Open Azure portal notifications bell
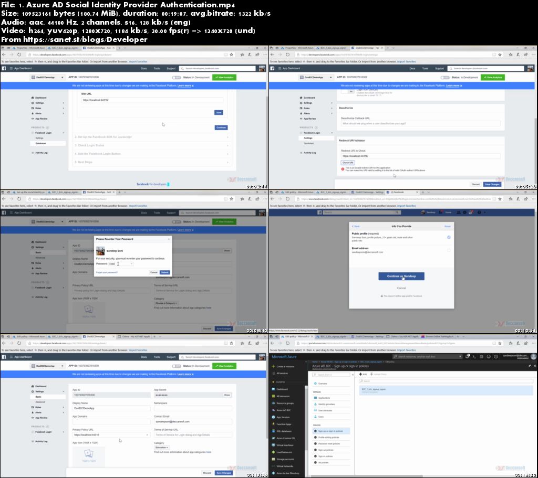Screen dimensions: 538x478 tap(468, 356)
